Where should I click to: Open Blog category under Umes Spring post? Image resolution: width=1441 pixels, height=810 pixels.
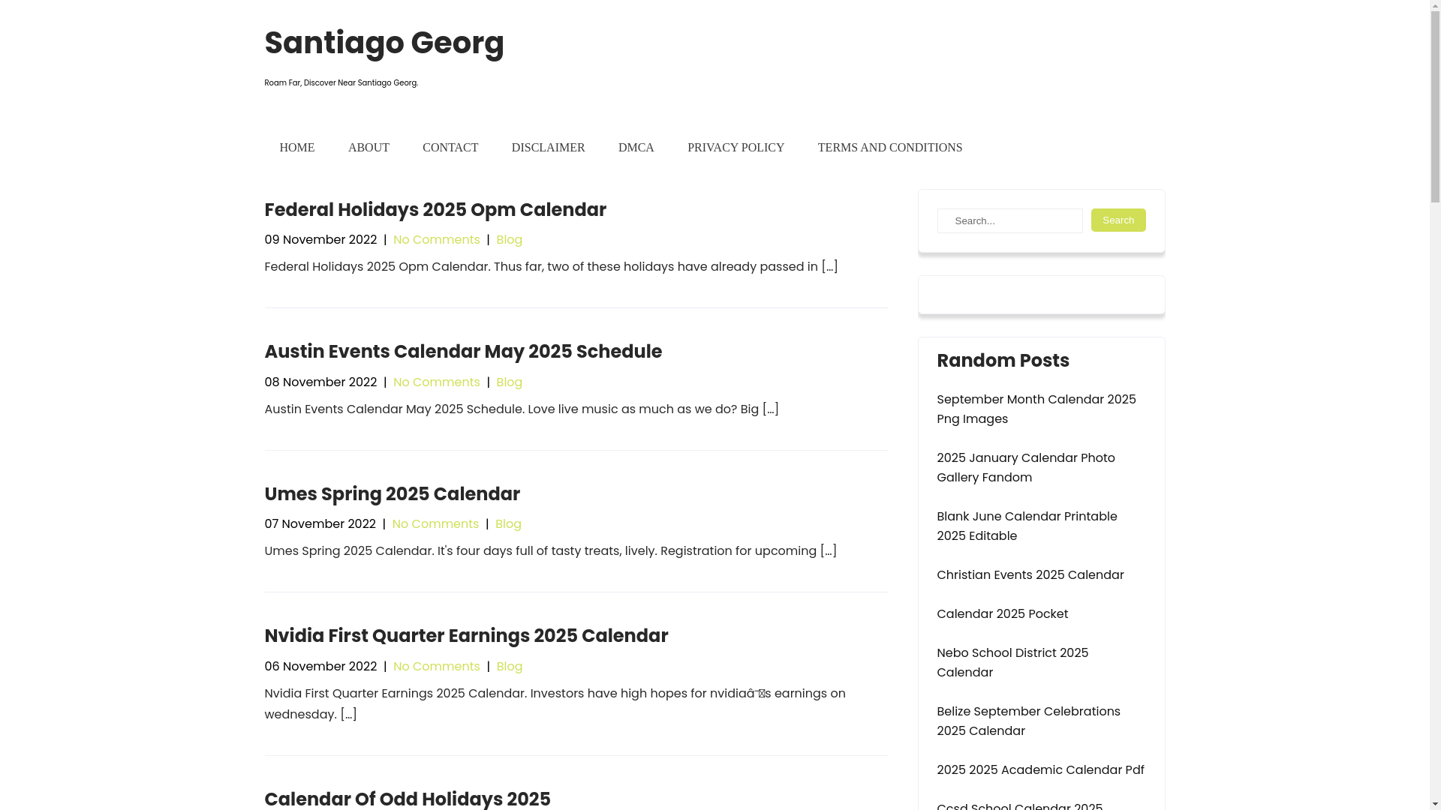point(508,524)
